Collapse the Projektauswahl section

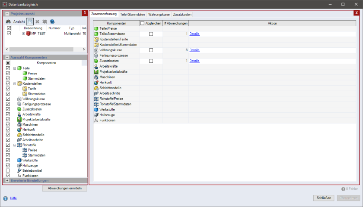point(7,14)
